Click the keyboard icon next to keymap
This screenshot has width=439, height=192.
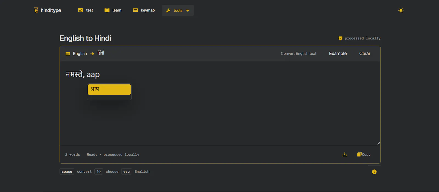pyautogui.click(x=135, y=10)
